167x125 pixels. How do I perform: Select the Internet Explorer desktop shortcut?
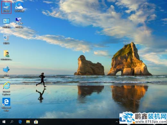6,88
